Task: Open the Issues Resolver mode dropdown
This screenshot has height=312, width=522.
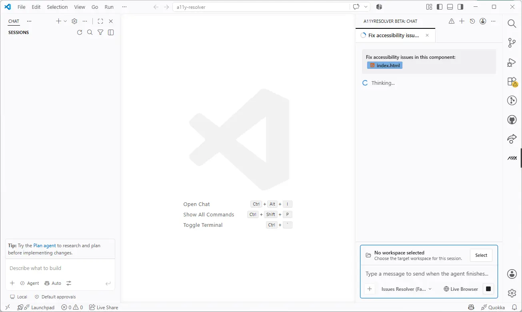Action: point(406,289)
